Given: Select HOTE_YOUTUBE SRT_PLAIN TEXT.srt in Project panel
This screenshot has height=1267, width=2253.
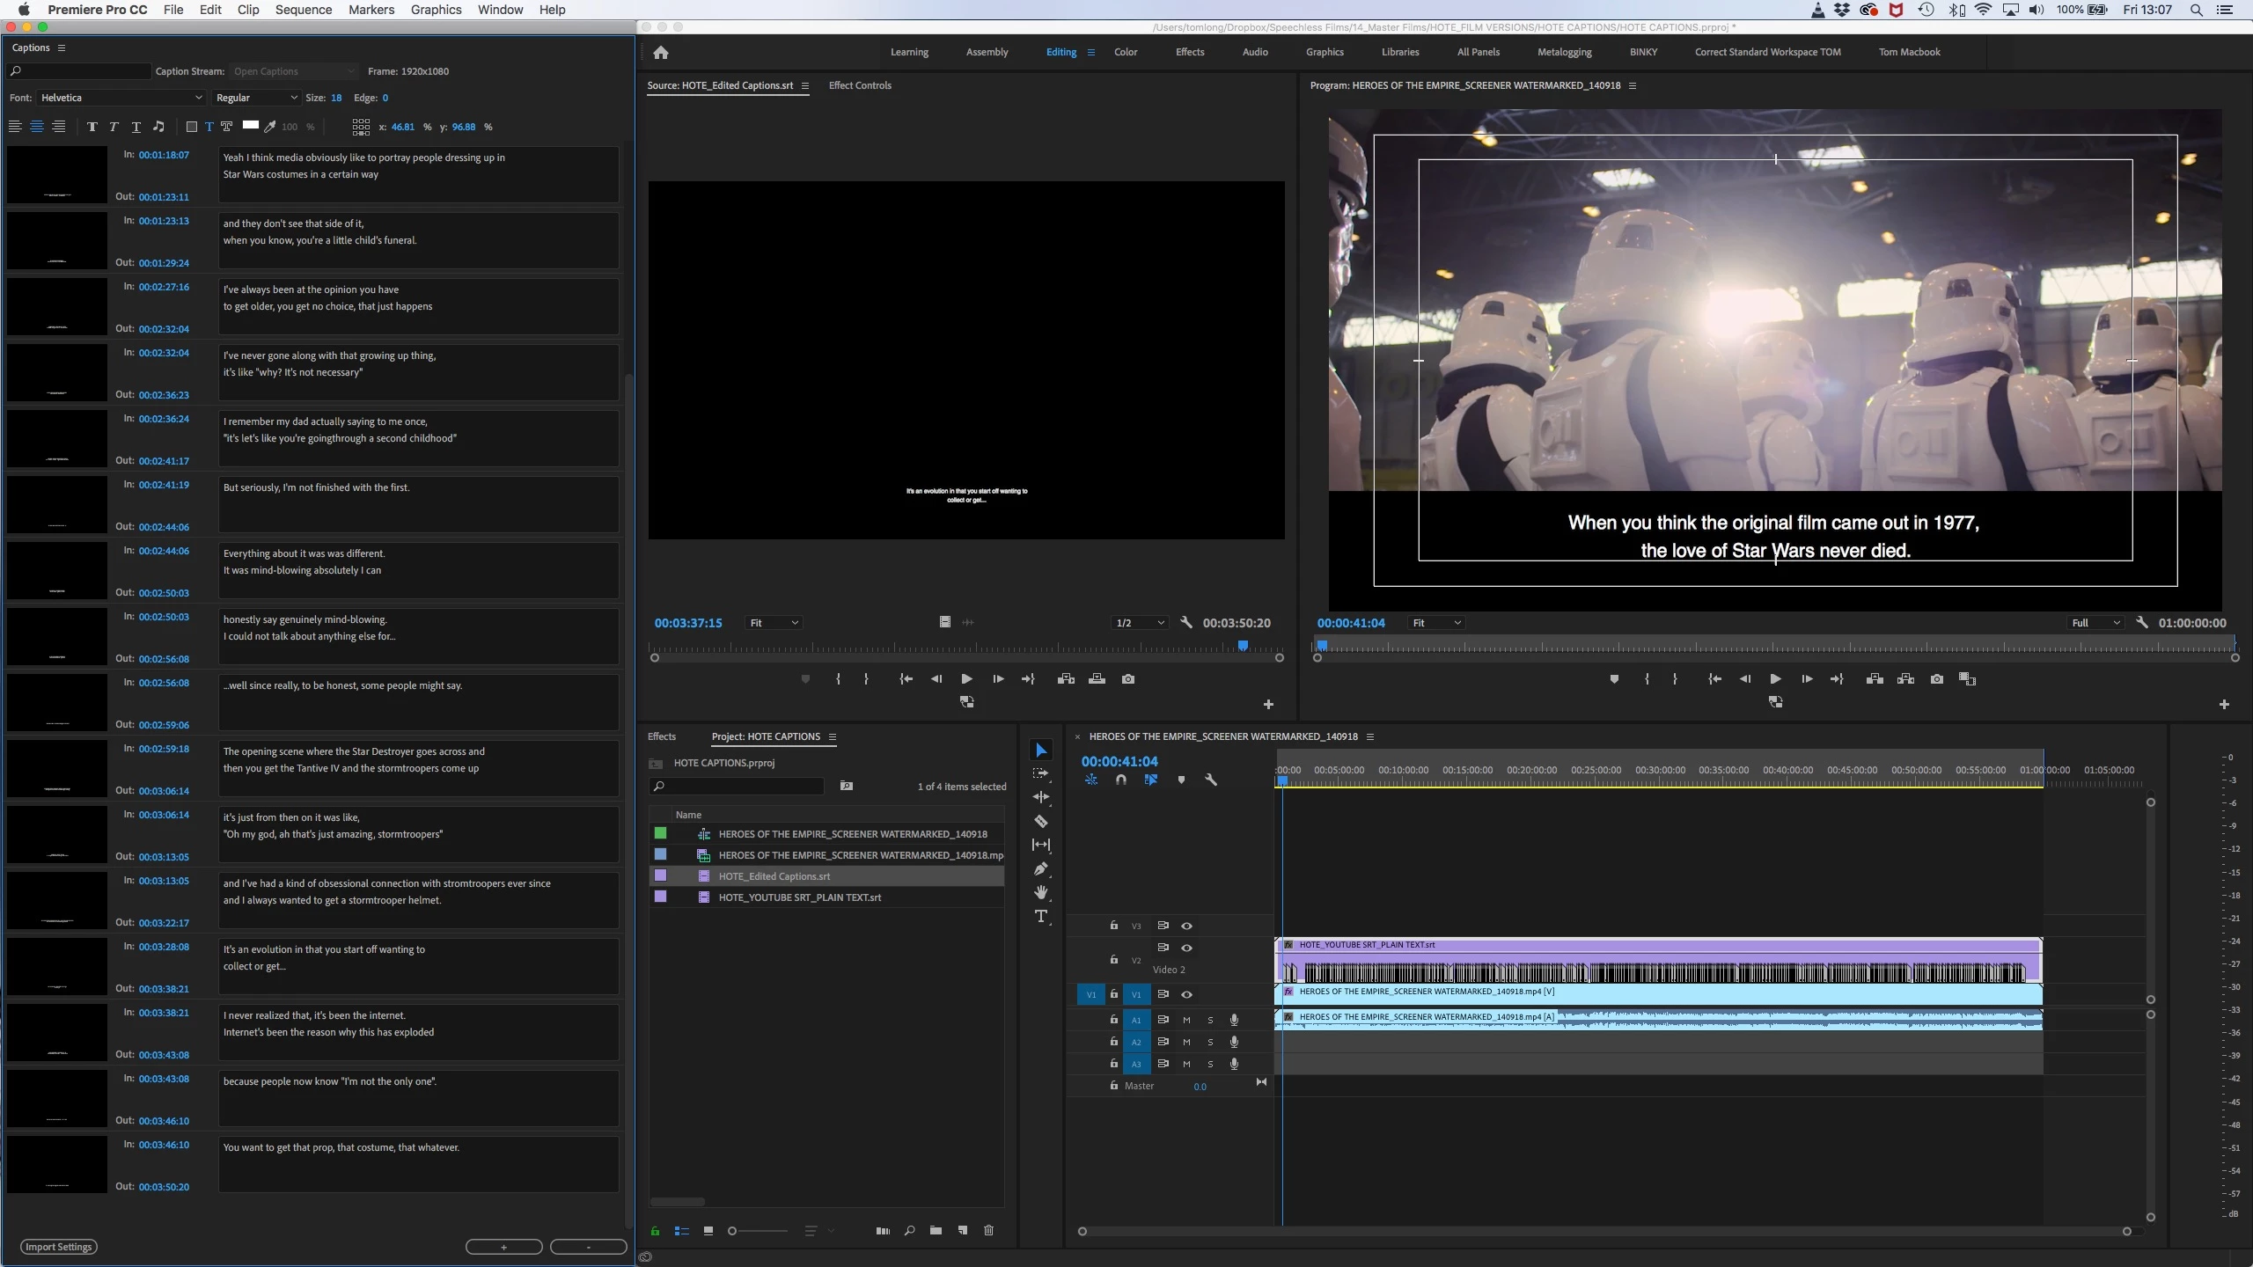Looking at the screenshot, I should pyautogui.click(x=799, y=897).
